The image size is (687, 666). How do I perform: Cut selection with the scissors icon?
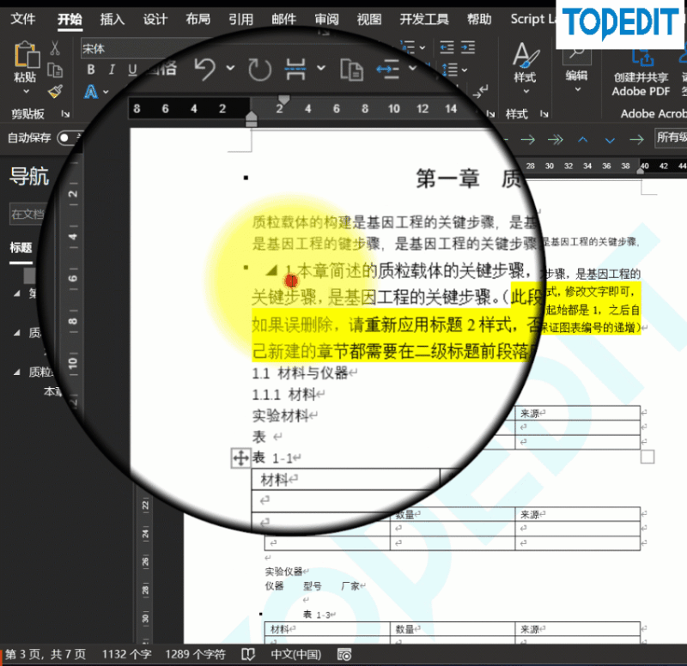pyautogui.click(x=55, y=48)
